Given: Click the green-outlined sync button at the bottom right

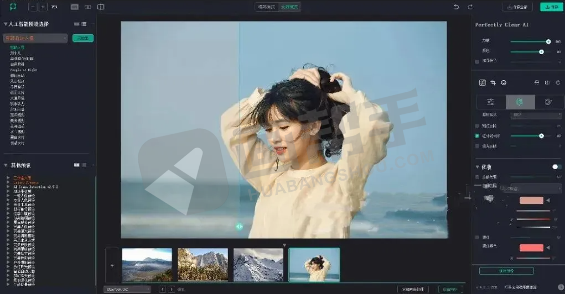Looking at the screenshot, I should tap(450, 290).
